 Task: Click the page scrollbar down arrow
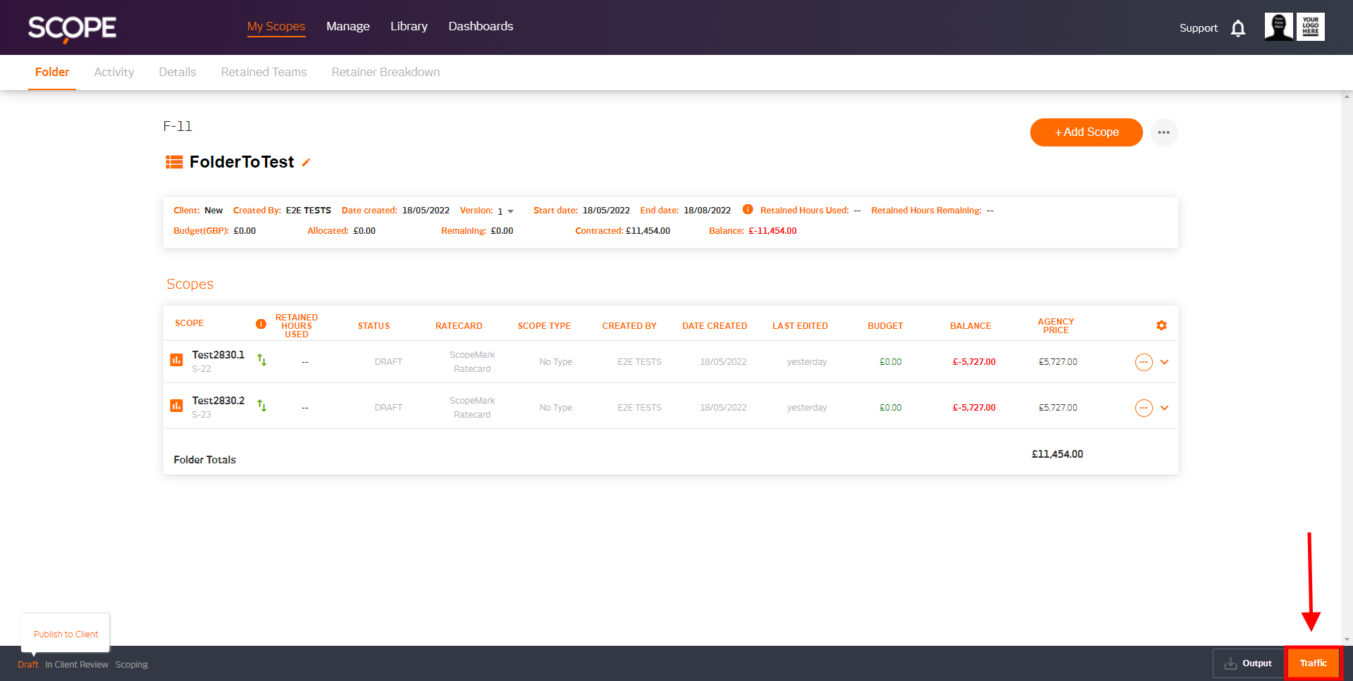coord(1347,639)
